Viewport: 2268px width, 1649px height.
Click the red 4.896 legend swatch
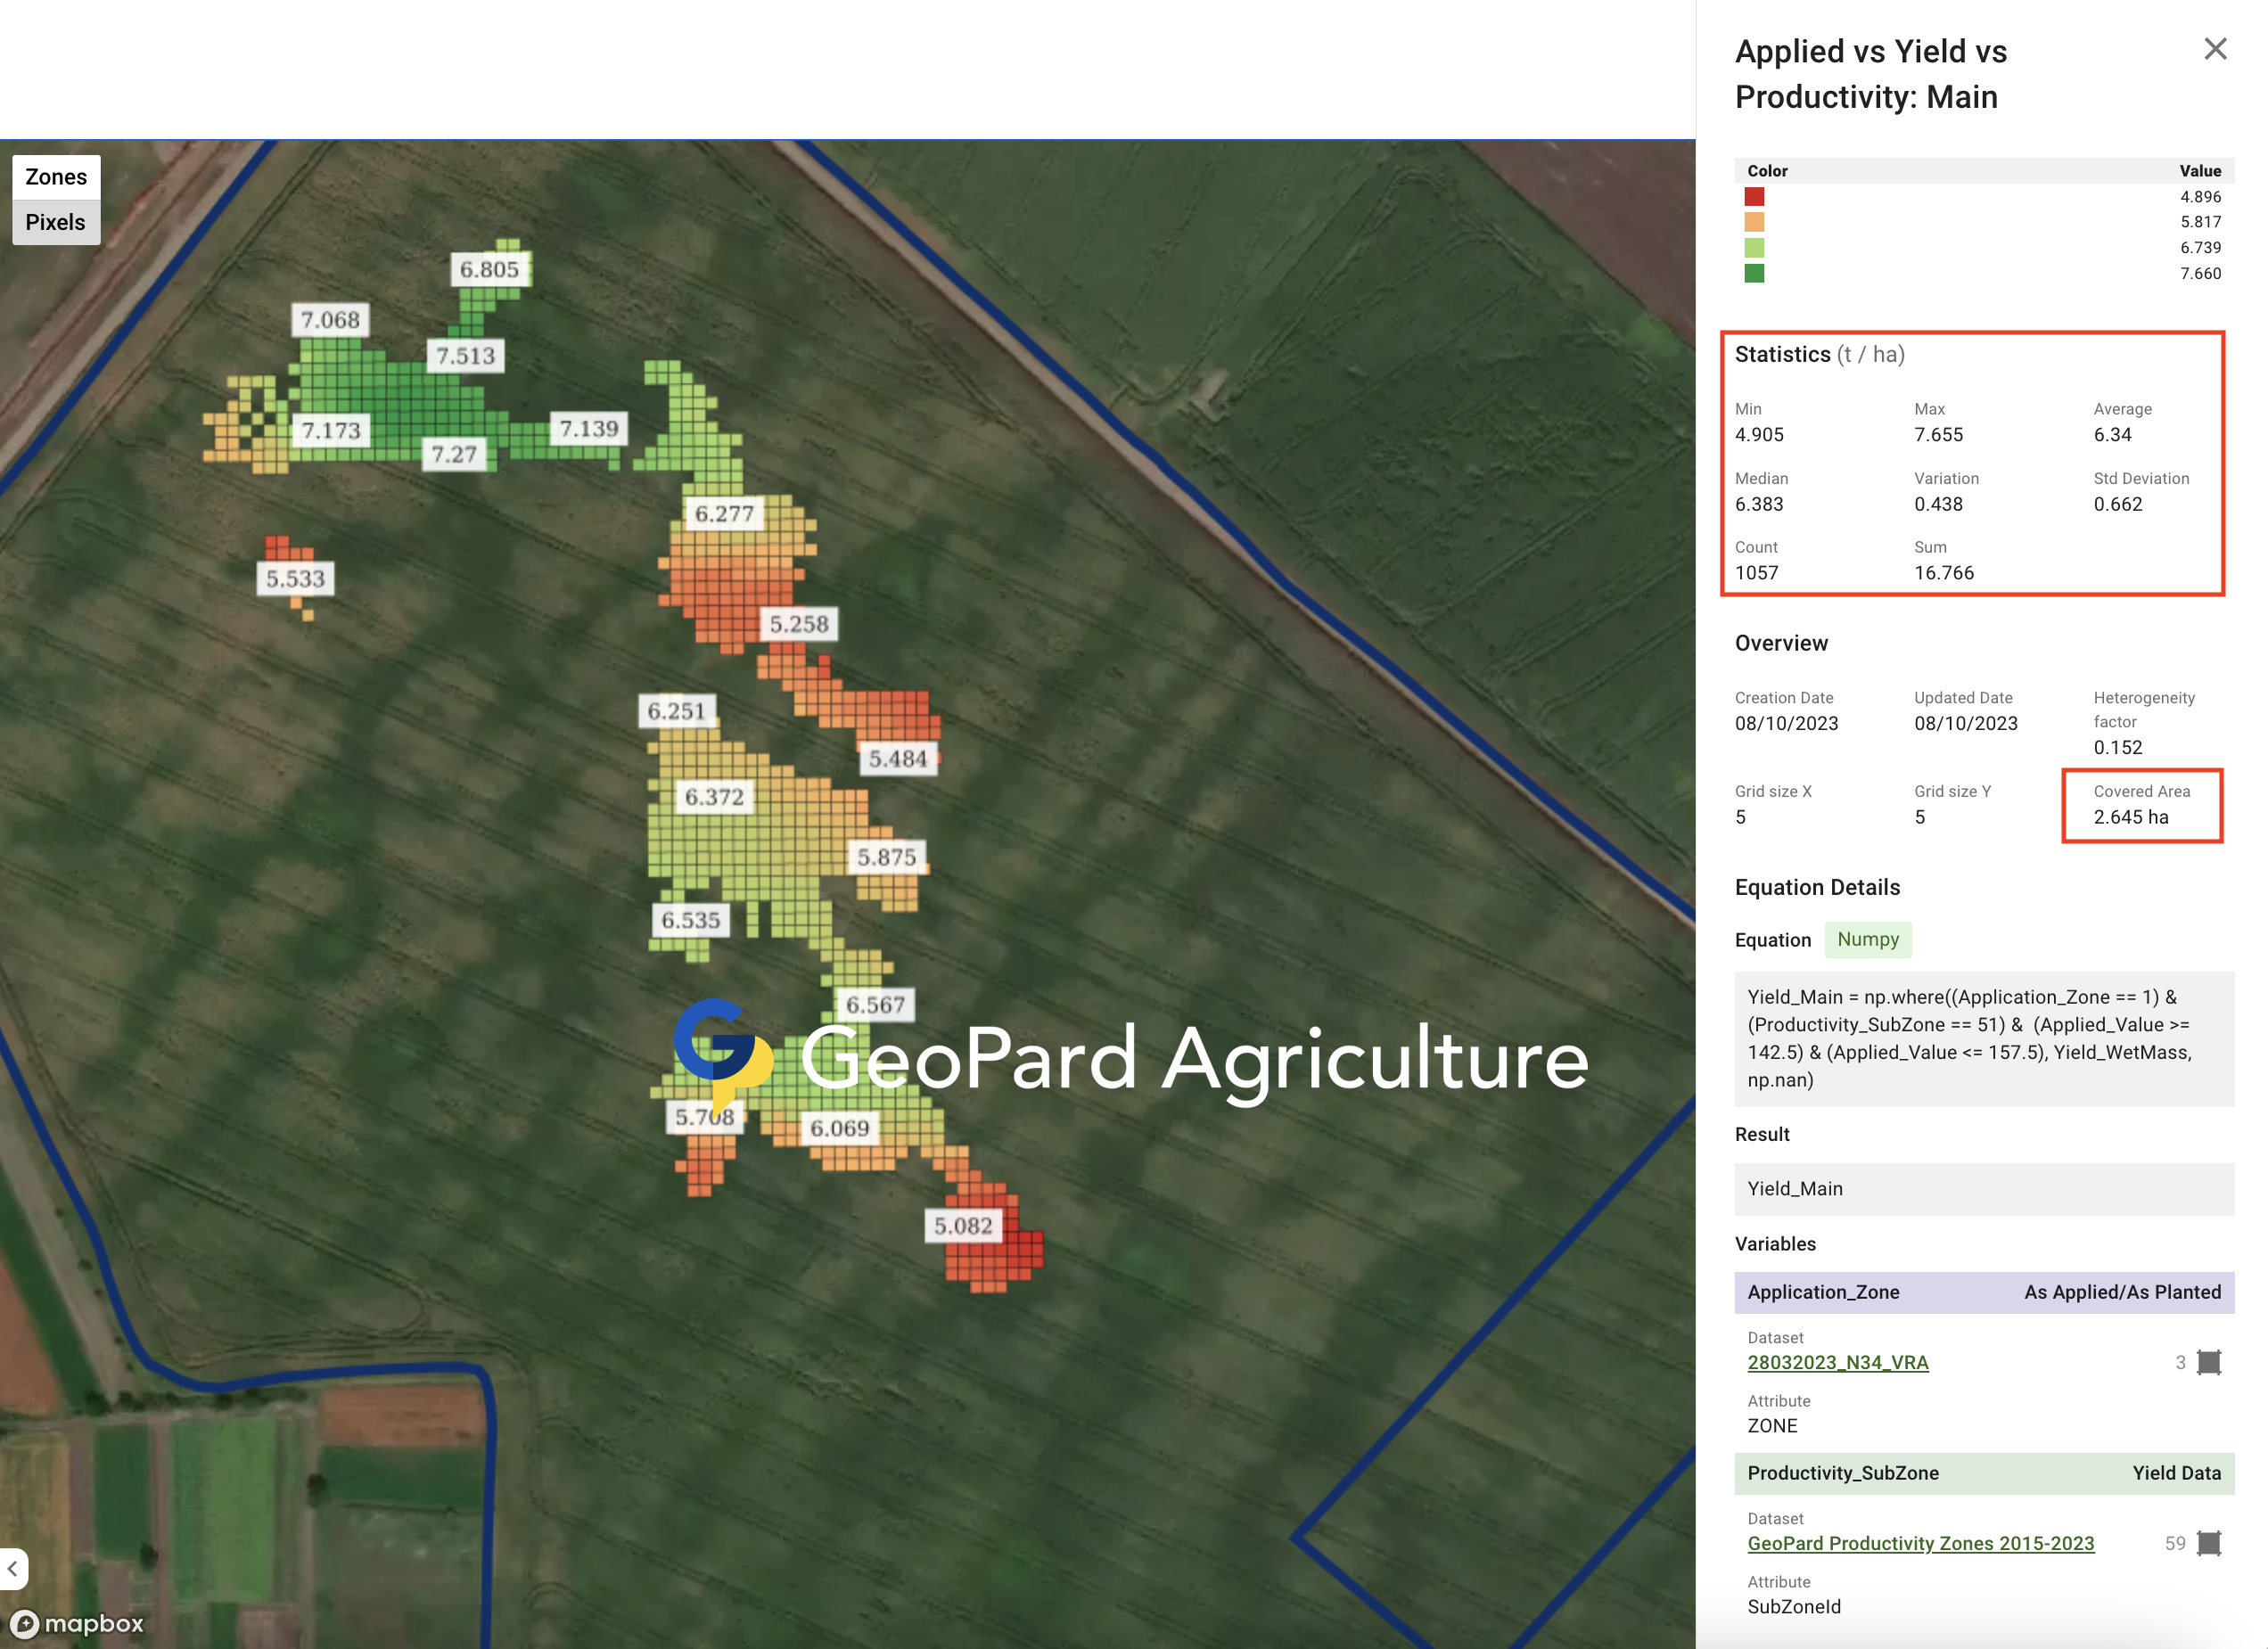tap(1754, 197)
